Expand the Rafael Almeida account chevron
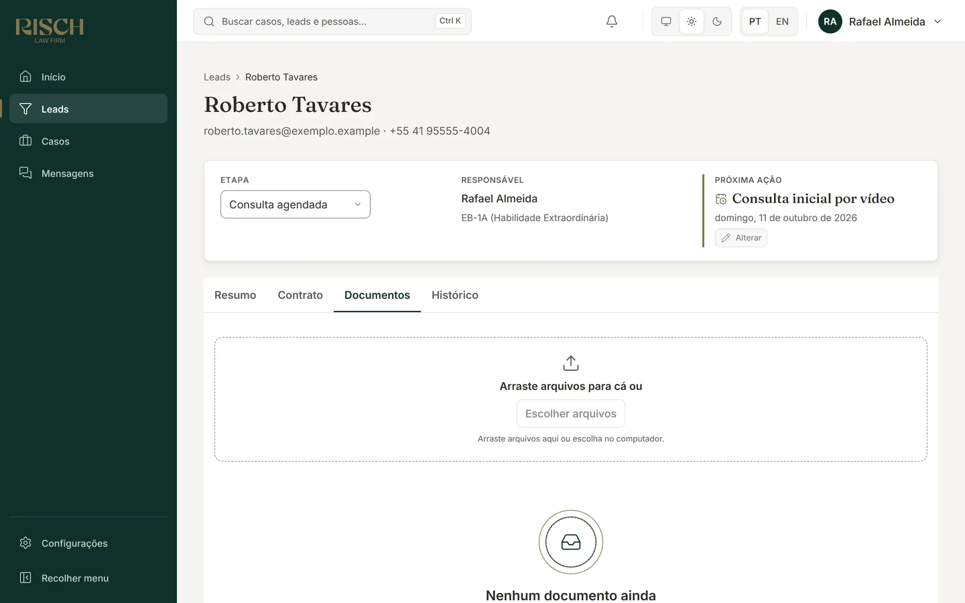This screenshot has height=603, width=965. coord(938,21)
